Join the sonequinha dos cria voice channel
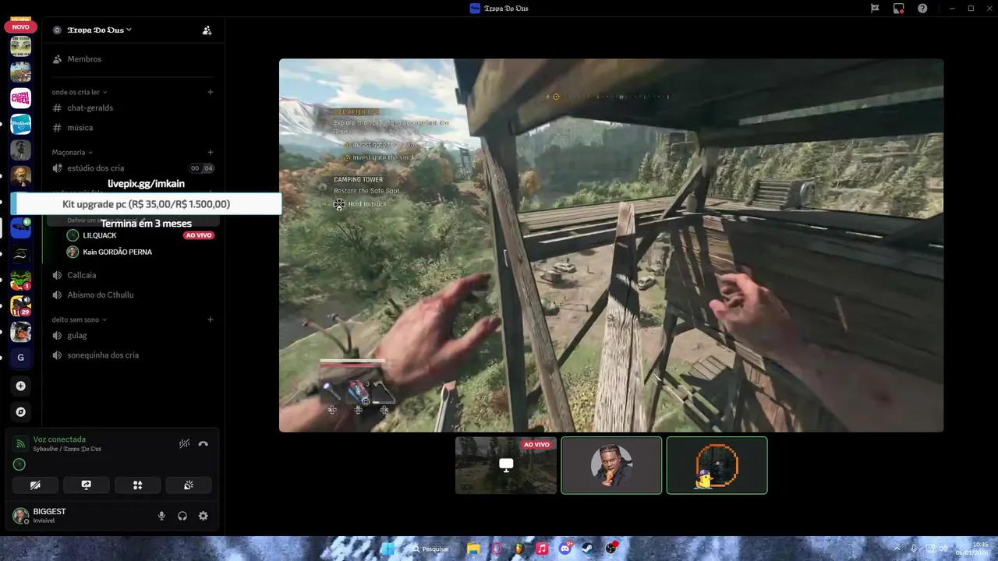The height and width of the screenshot is (561, 998). click(x=133, y=355)
